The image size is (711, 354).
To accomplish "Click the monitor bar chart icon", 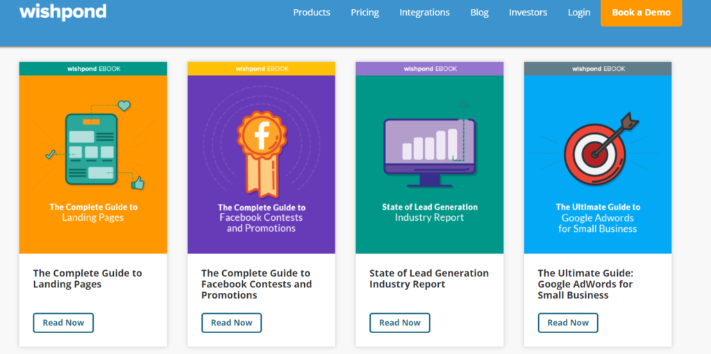I will [429, 153].
